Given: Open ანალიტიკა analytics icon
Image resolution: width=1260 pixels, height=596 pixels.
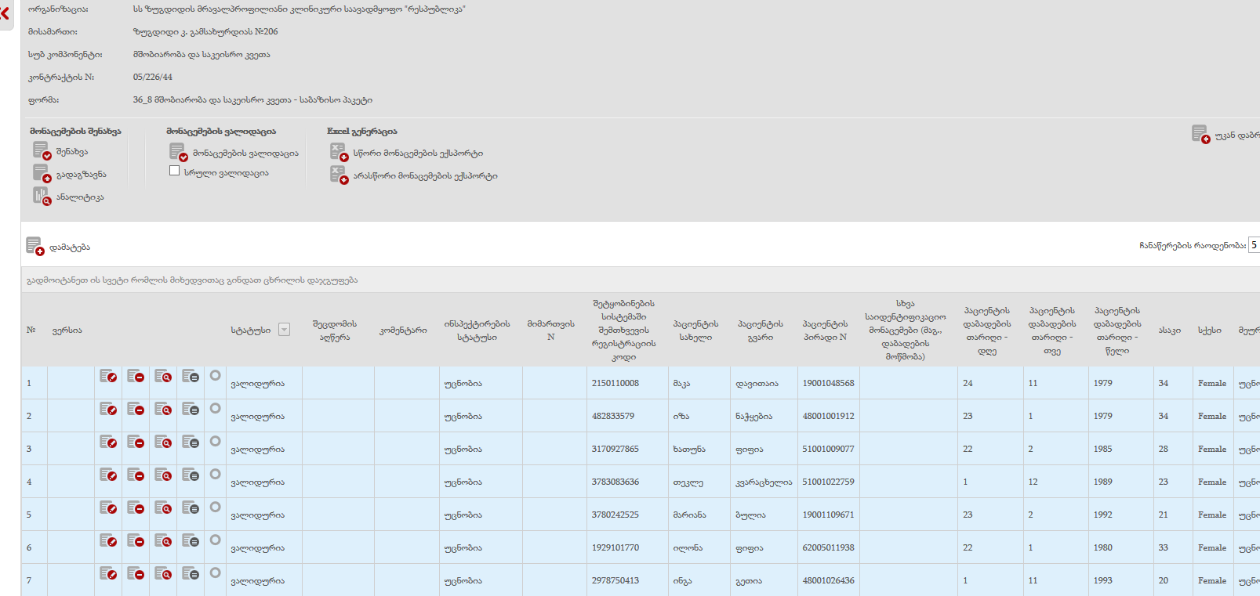Looking at the screenshot, I should pyautogui.click(x=42, y=196).
